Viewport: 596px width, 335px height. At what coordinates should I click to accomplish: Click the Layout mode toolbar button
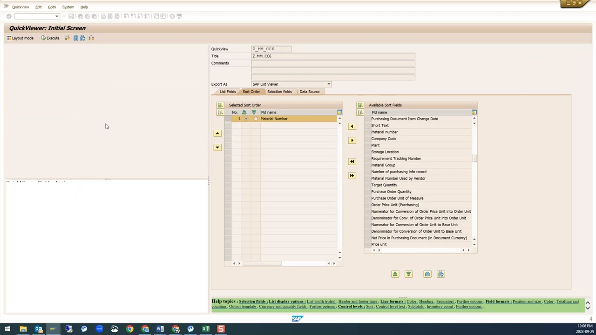20,38
